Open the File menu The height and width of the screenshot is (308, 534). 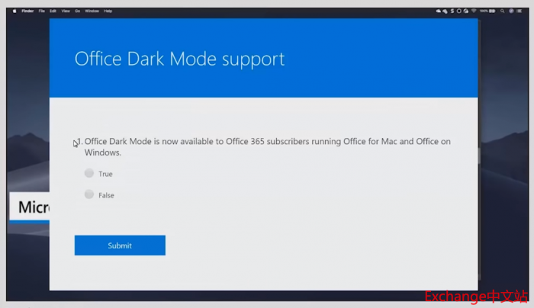42,11
